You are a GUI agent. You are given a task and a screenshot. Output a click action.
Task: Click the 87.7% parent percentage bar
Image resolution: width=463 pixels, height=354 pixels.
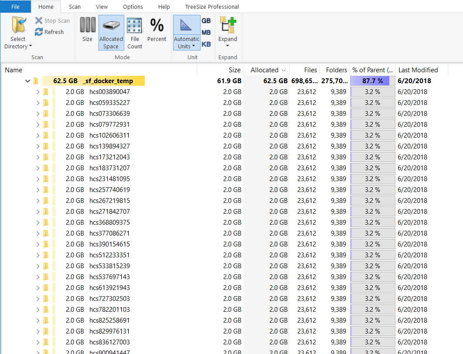tap(372, 81)
